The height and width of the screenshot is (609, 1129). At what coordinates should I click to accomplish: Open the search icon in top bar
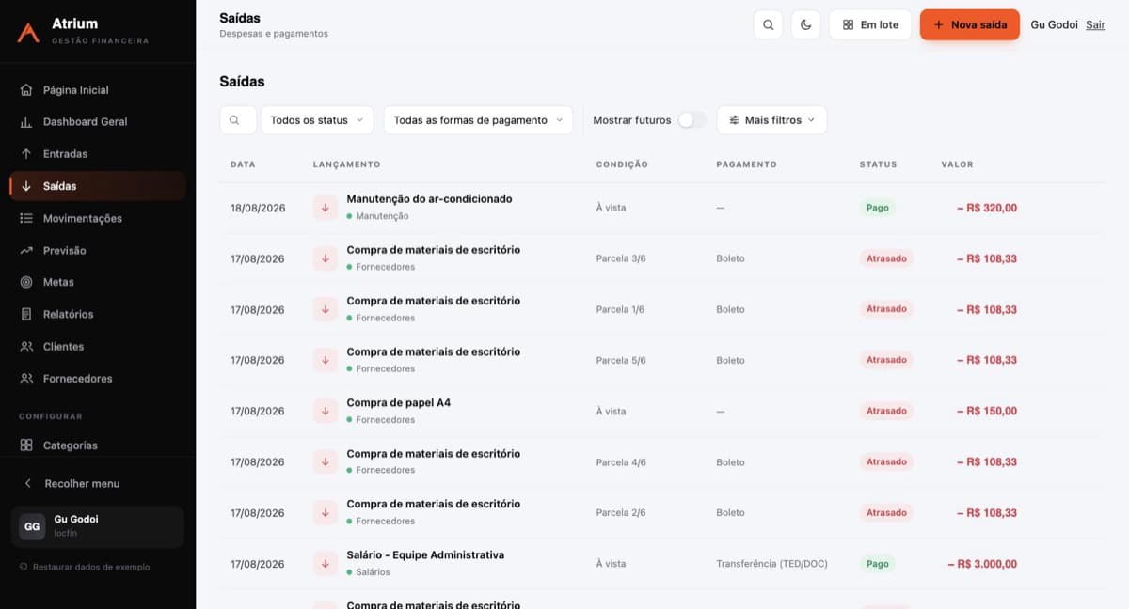(769, 24)
